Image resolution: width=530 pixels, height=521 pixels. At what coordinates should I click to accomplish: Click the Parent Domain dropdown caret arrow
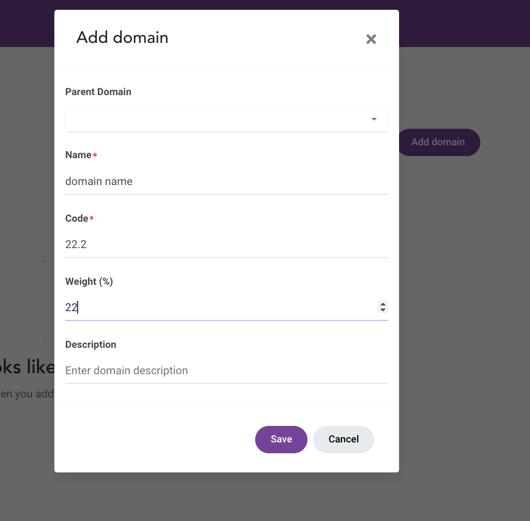pyautogui.click(x=374, y=119)
